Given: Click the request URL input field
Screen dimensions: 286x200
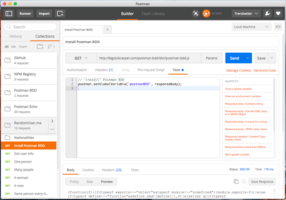Looking at the screenshot, I should (149, 58).
